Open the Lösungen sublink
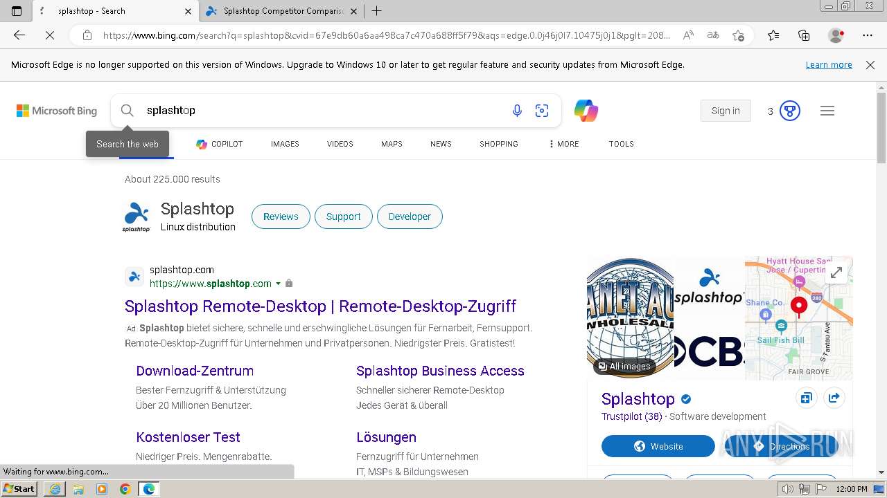The width and height of the screenshot is (887, 498). coord(386,437)
